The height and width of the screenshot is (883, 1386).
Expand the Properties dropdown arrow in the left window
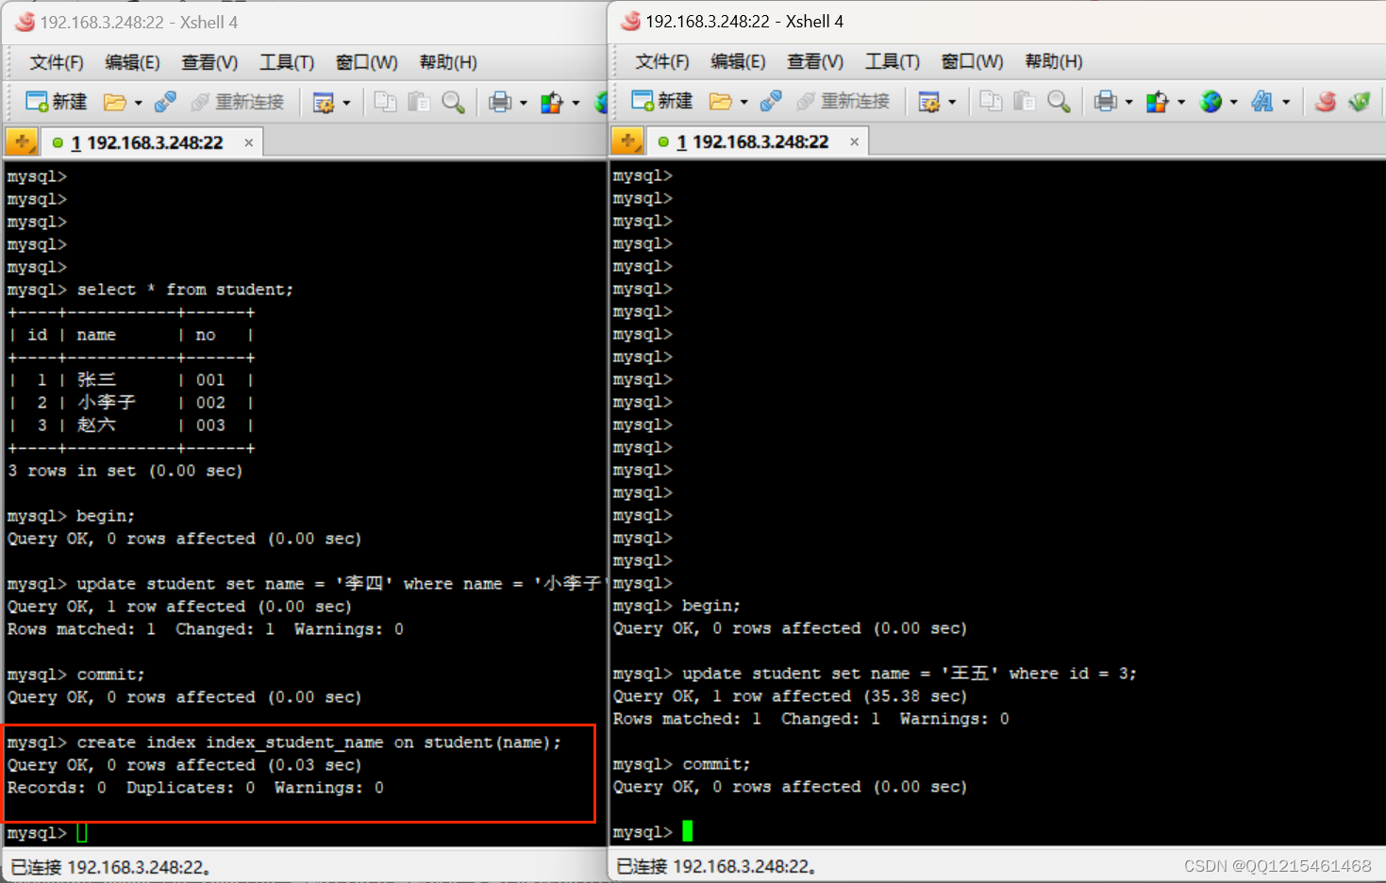tap(346, 103)
